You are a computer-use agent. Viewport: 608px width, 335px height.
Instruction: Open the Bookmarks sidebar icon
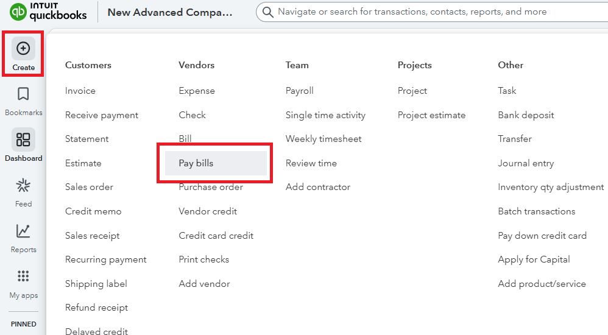[x=23, y=94]
